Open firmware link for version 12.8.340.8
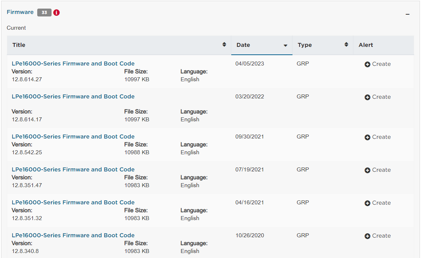The height and width of the screenshot is (258, 421). point(73,235)
